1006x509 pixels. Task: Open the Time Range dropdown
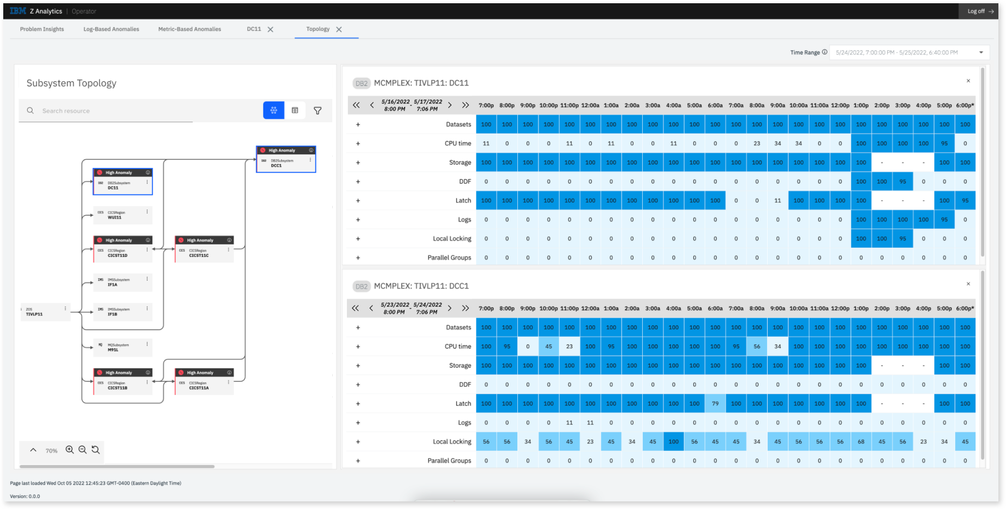pyautogui.click(x=980, y=53)
